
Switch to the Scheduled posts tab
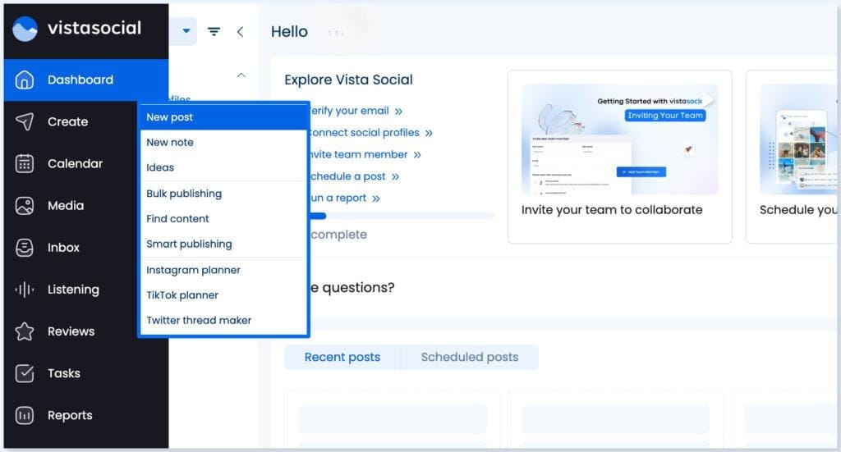(469, 357)
